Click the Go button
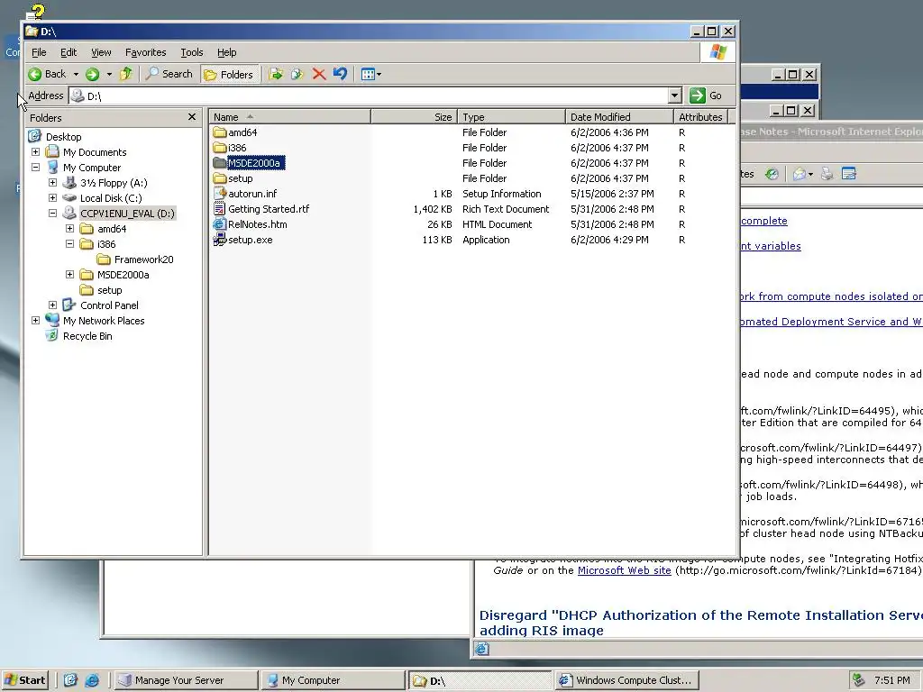This screenshot has width=923, height=692. 706,96
